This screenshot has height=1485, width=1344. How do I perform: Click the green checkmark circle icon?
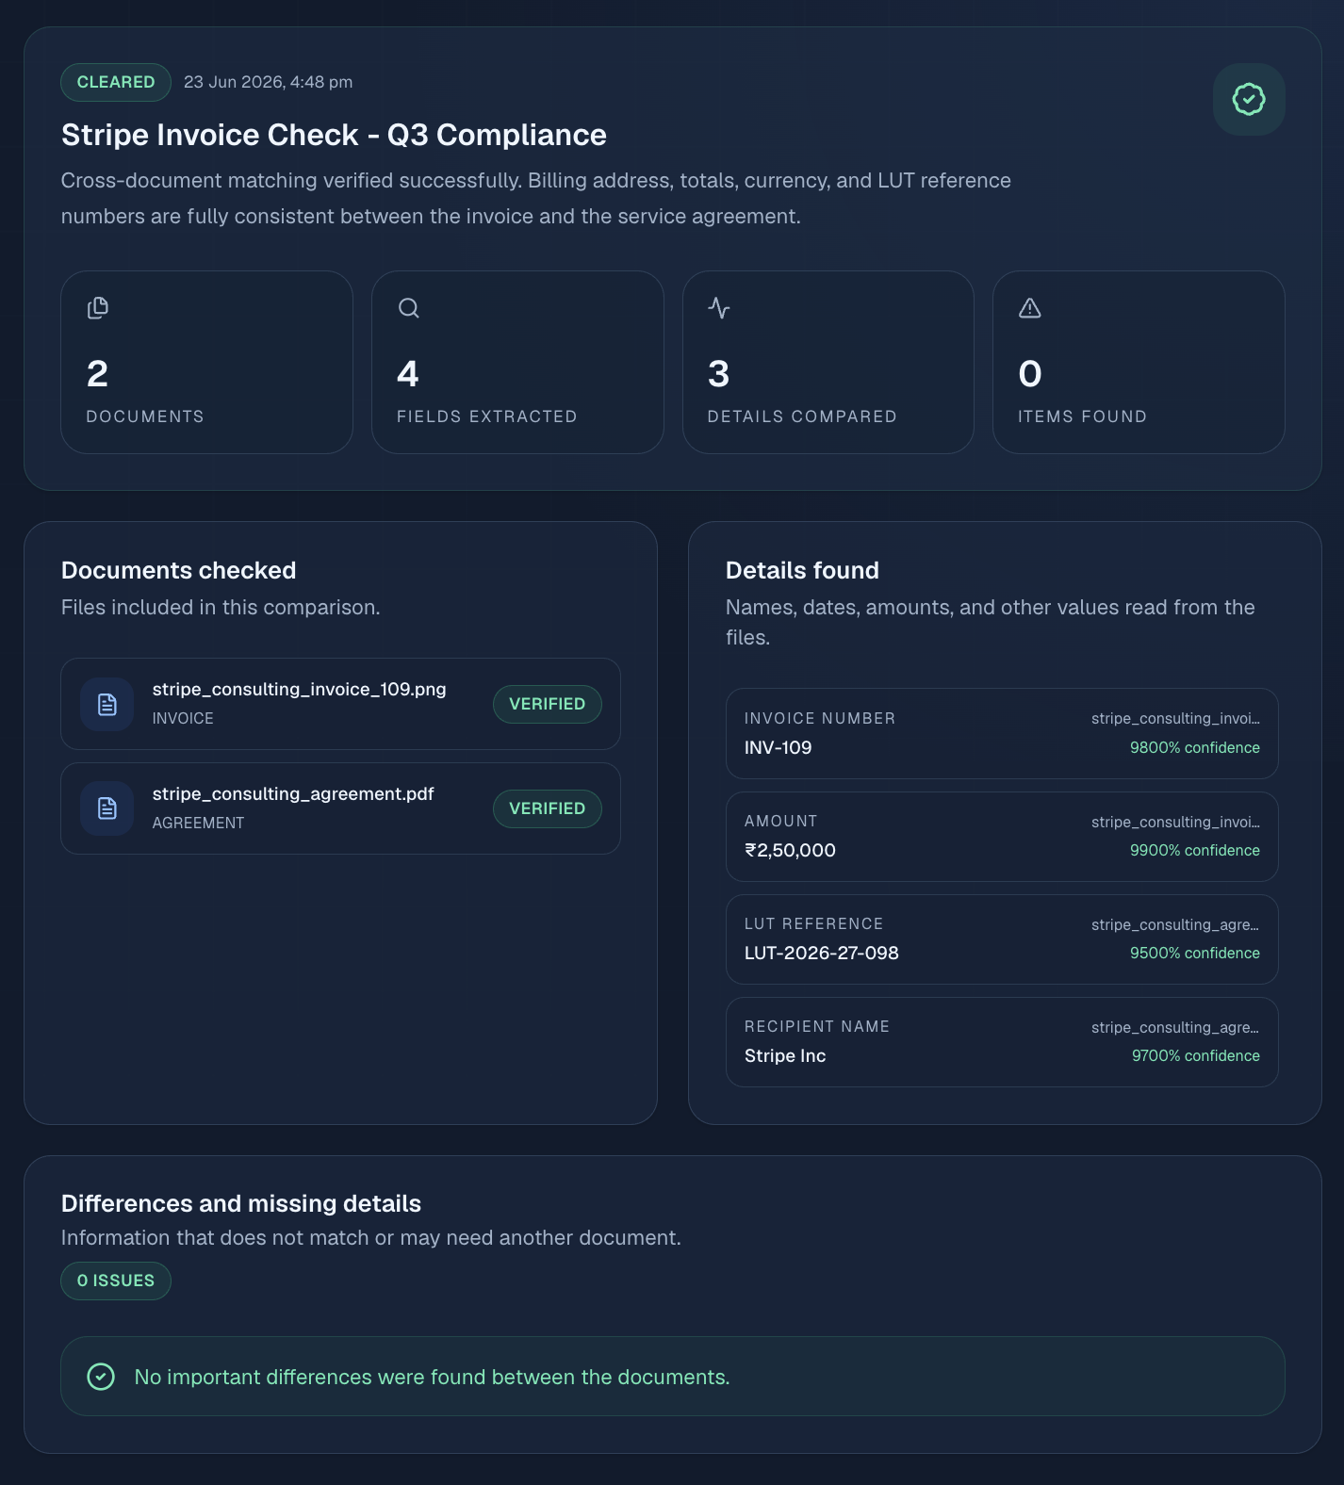pos(101,1377)
